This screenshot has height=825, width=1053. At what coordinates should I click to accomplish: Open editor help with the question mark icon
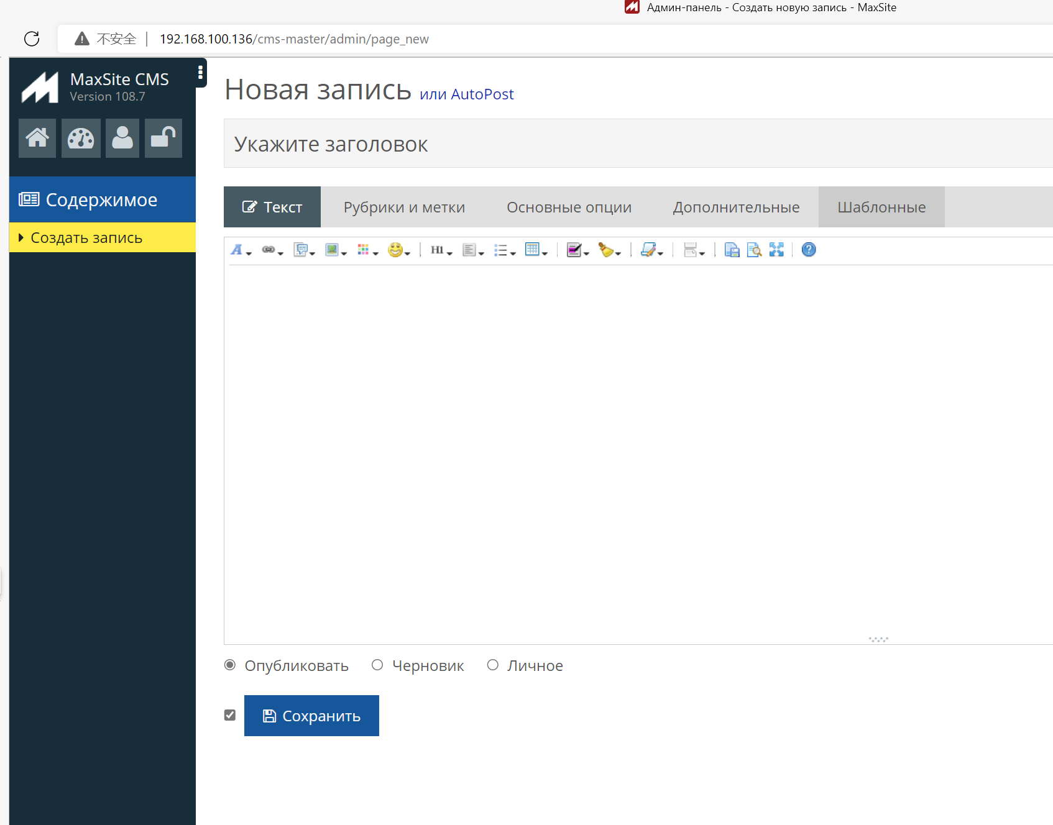(x=807, y=250)
